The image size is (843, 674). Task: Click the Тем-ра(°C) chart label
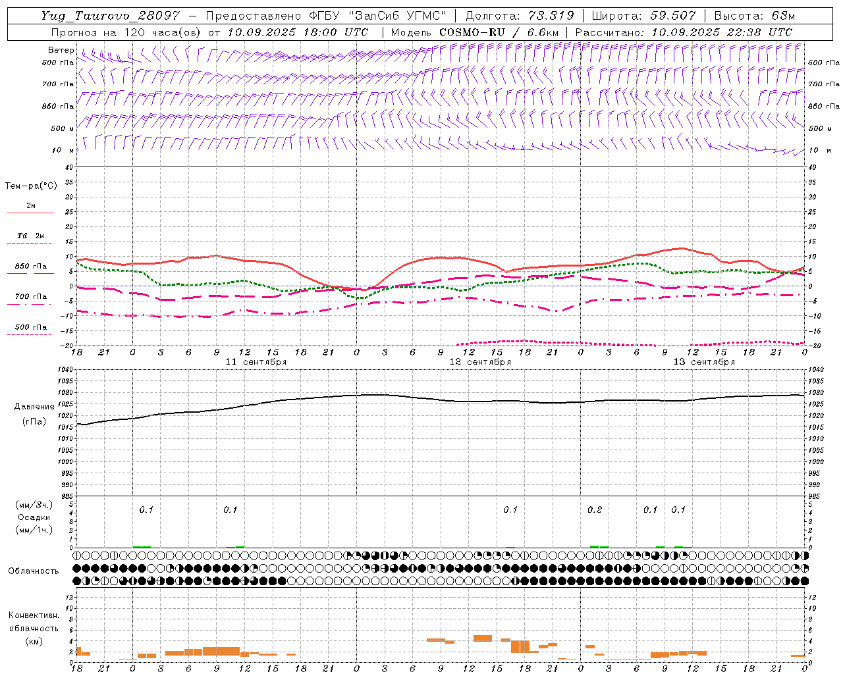[31, 186]
